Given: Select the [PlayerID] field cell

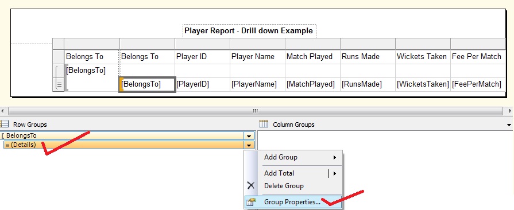Looking at the screenshot, I should pos(202,84).
